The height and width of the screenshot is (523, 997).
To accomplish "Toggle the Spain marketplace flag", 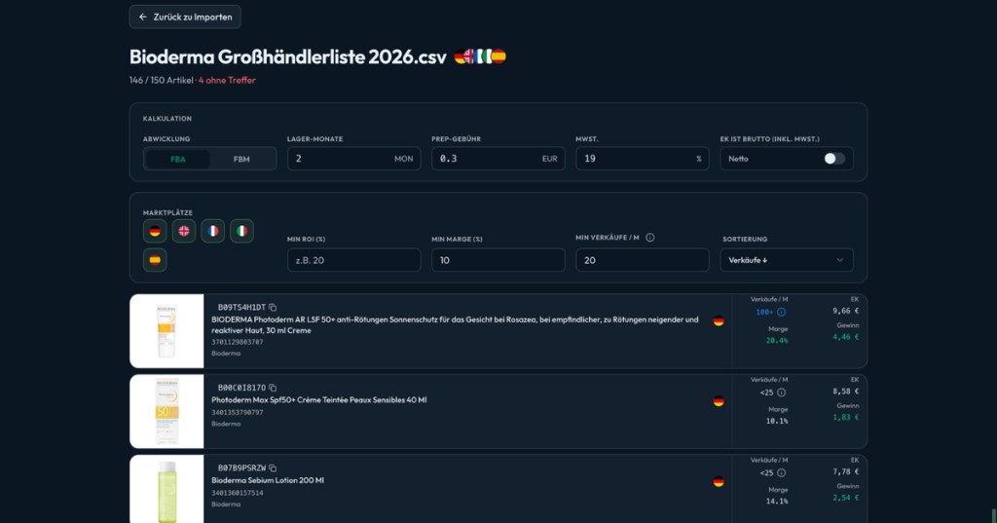I will tap(155, 260).
